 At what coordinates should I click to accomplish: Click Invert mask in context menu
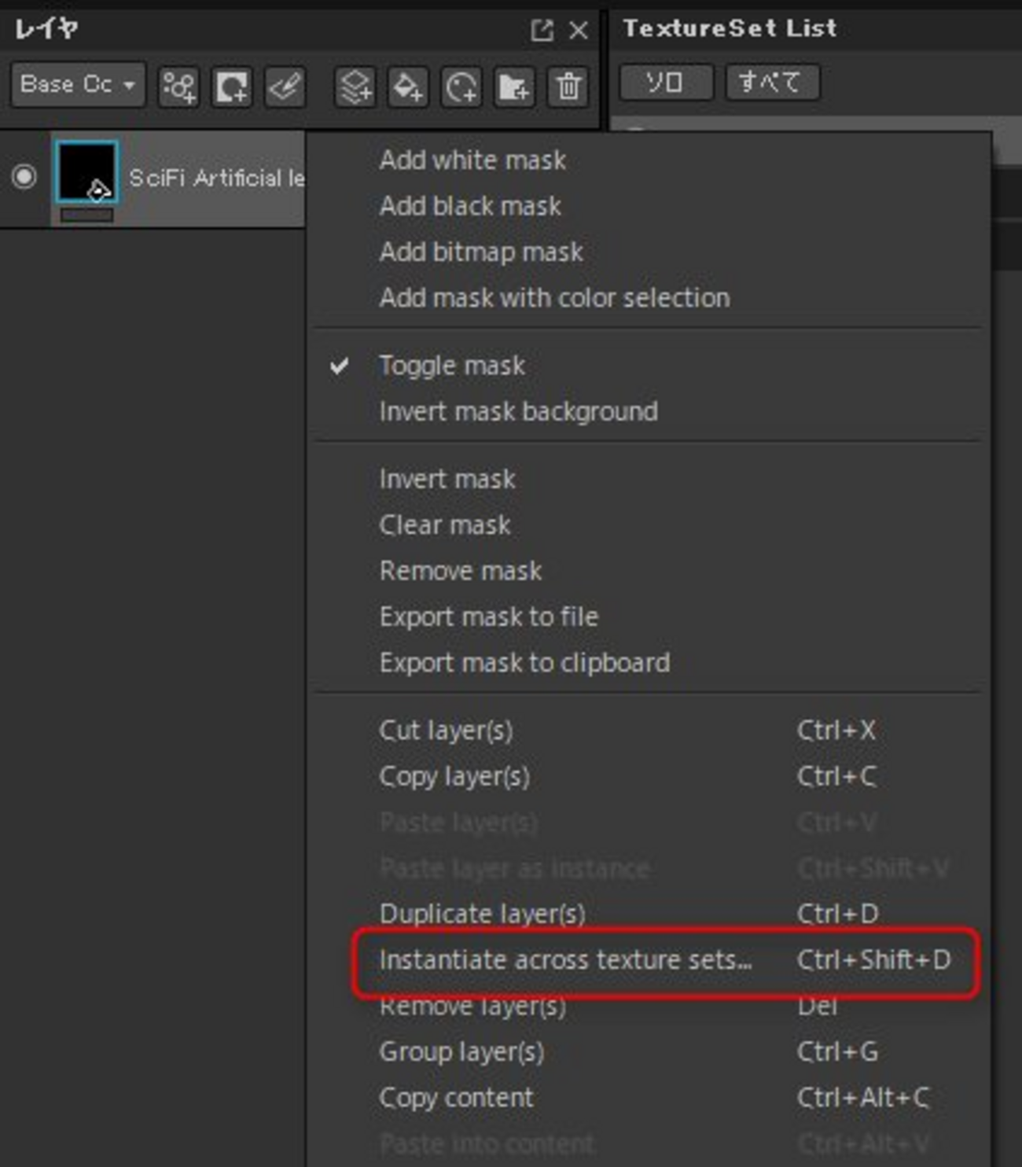click(647, 479)
